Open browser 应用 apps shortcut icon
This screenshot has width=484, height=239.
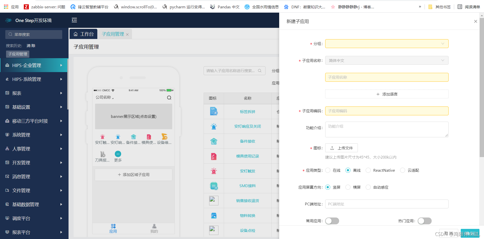click(6, 7)
